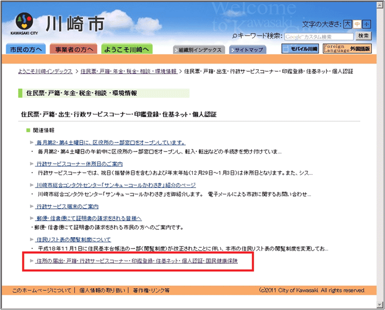Open link about 第2・第4土曜日 window opening

tap(111, 143)
